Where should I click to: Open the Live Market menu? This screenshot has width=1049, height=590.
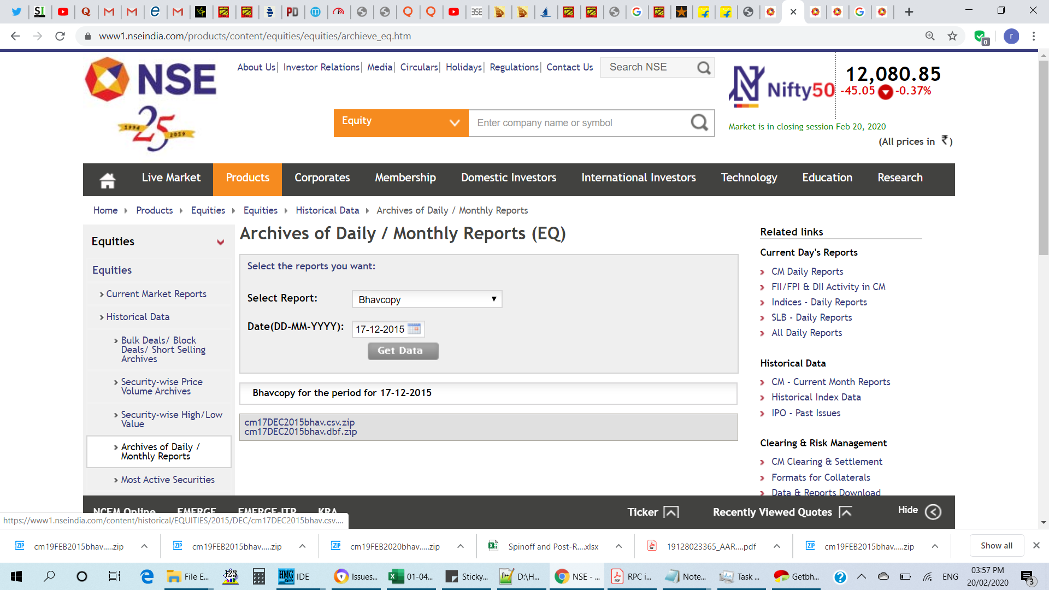[171, 178]
